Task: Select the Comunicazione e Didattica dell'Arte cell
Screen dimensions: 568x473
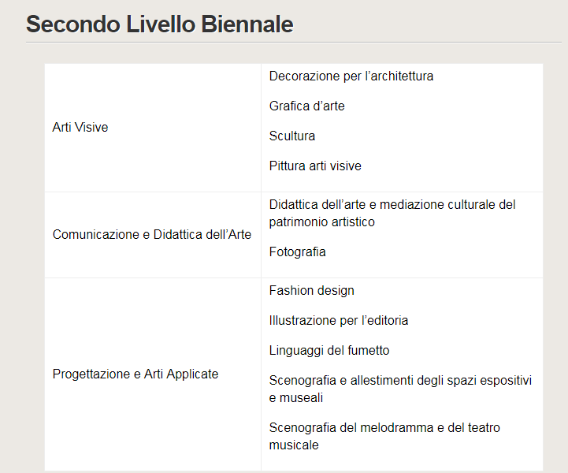Action: [x=152, y=234]
